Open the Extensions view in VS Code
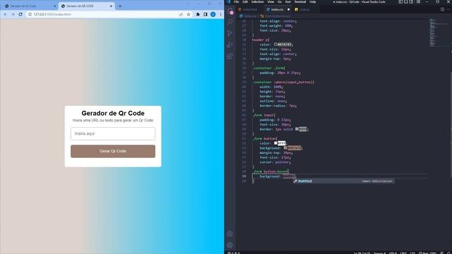Image resolution: width=452 pixels, height=254 pixels. 230,56
